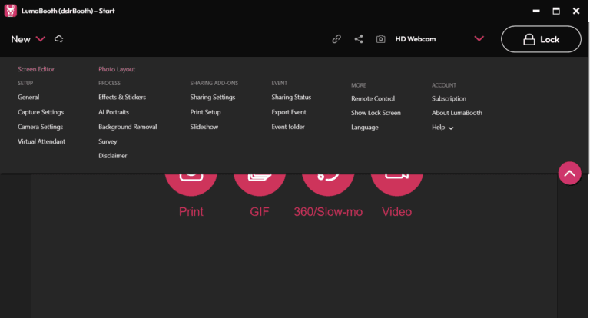Open Capture Settings
This screenshot has height=318, width=590.
point(41,112)
